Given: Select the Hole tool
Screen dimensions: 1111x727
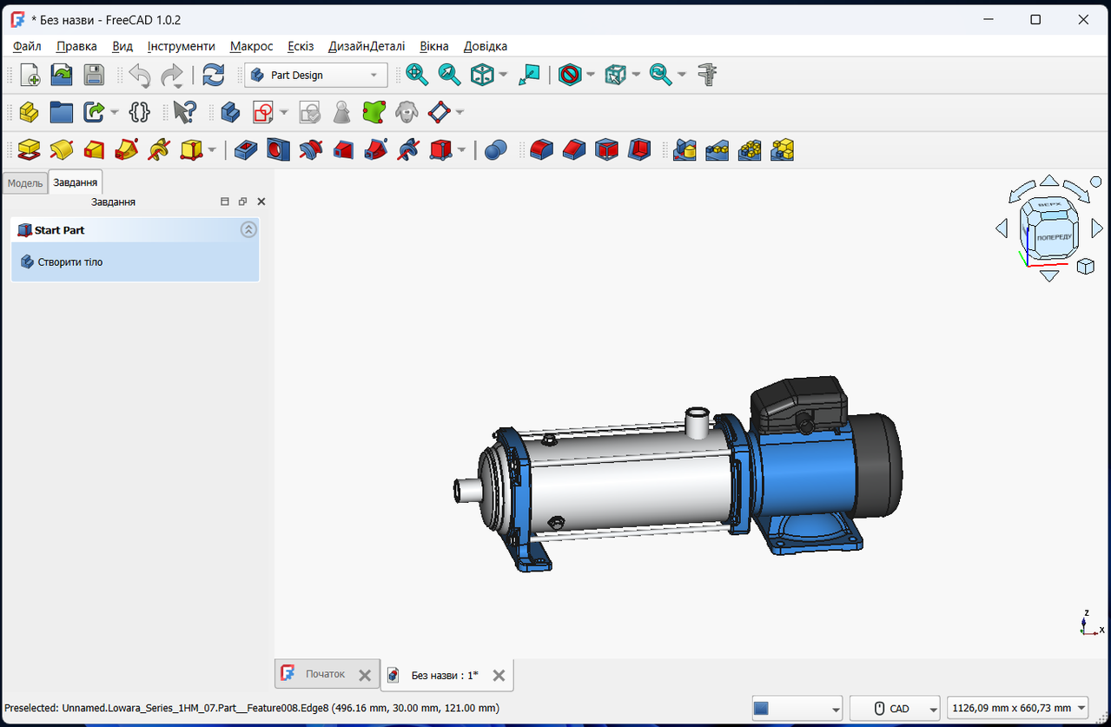Looking at the screenshot, I should point(278,150).
